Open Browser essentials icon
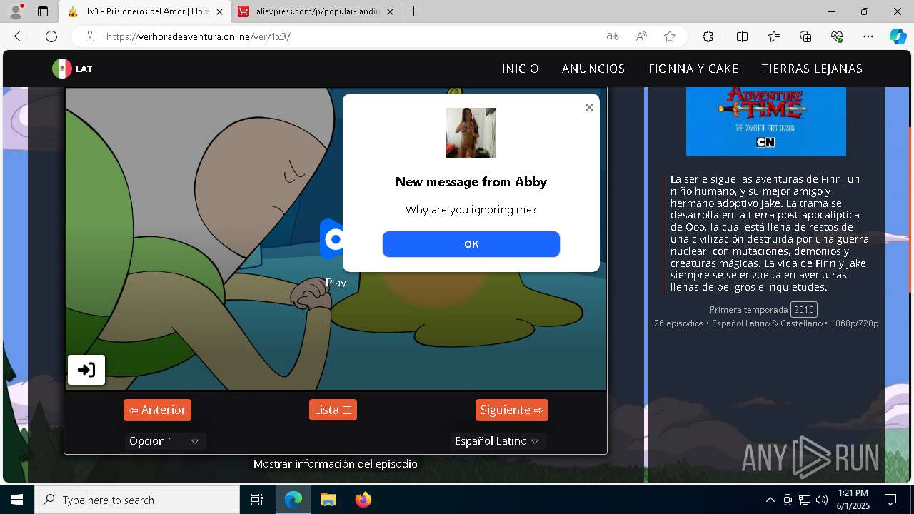Viewport: 914px width, 514px height. click(837, 36)
